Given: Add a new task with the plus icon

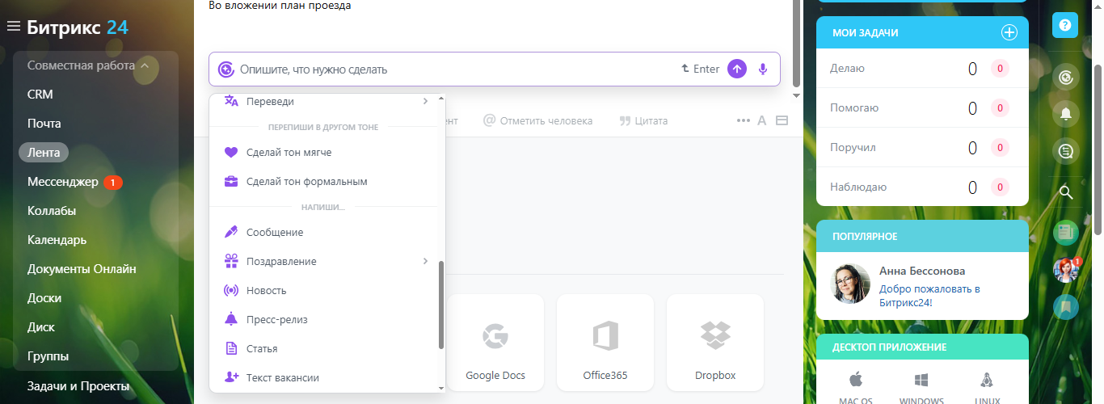Looking at the screenshot, I should [1009, 32].
